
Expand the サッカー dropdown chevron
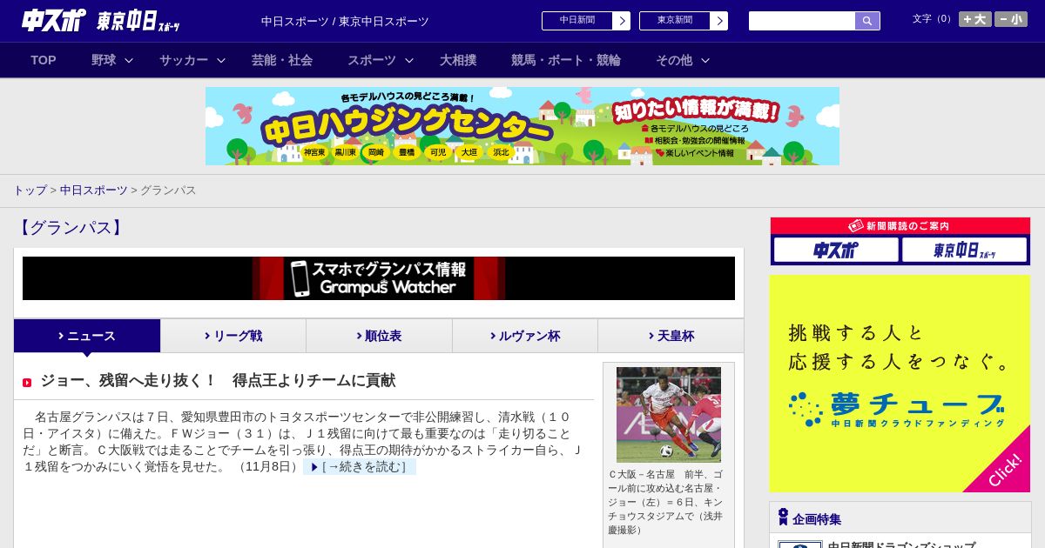221,60
